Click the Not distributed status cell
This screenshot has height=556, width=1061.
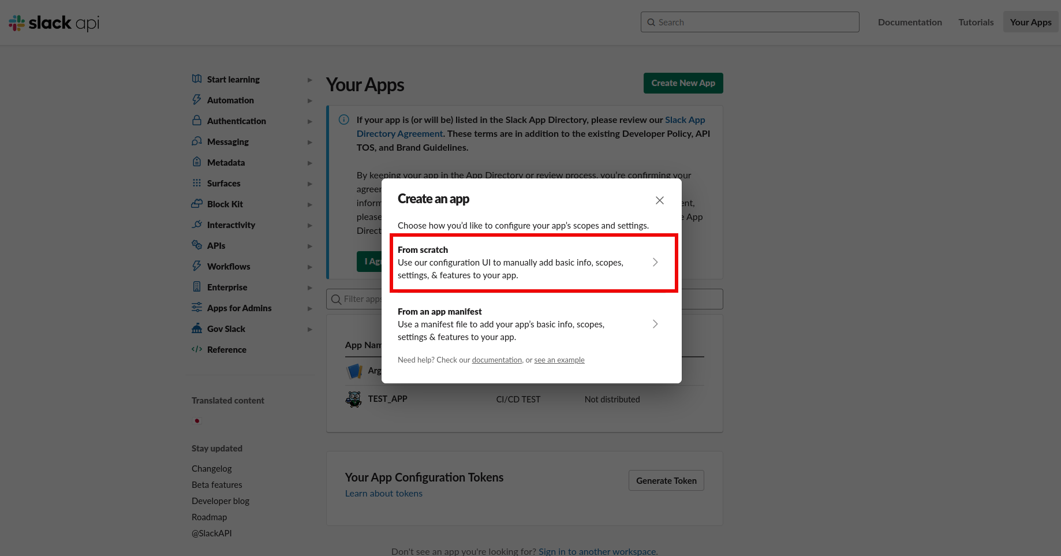tap(612, 399)
